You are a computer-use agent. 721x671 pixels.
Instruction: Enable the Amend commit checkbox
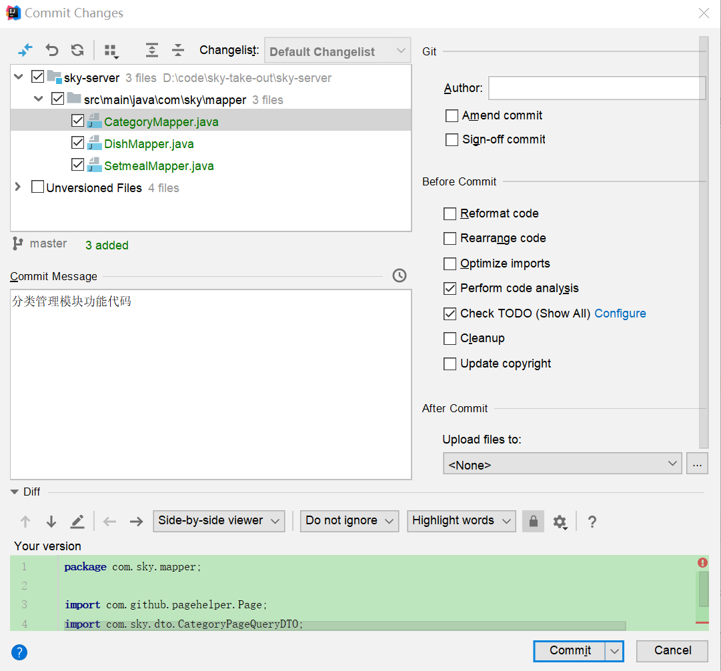pos(452,116)
